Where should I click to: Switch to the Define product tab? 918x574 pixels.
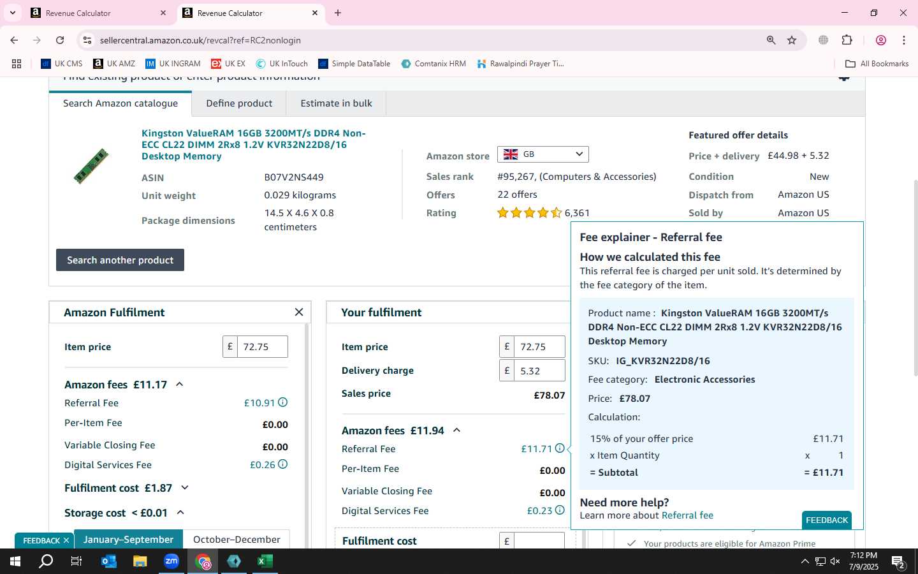pos(239,103)
